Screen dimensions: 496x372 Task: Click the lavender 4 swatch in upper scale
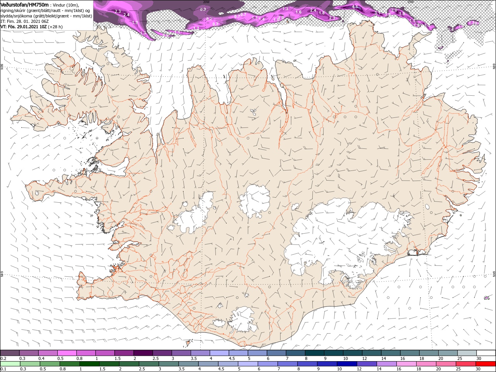[x=219, y=353]
